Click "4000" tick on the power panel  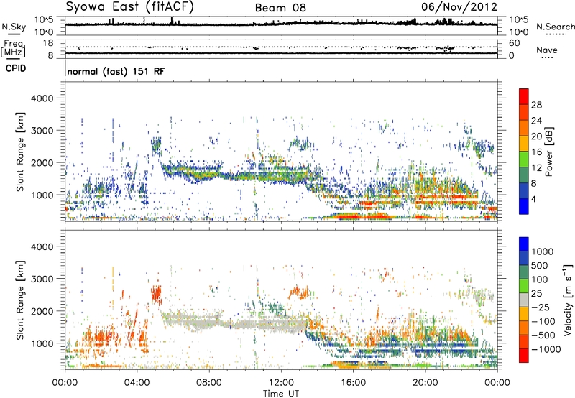42,98
